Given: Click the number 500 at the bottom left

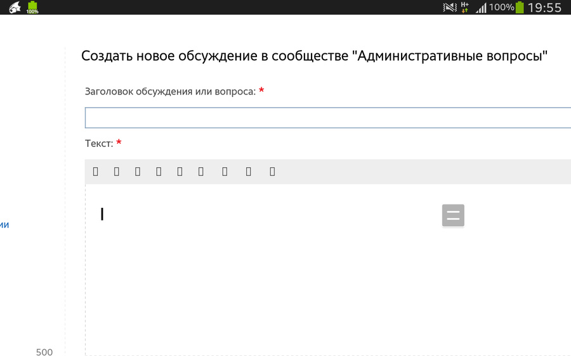Looking at the screenshot, I should click(44, 352).
